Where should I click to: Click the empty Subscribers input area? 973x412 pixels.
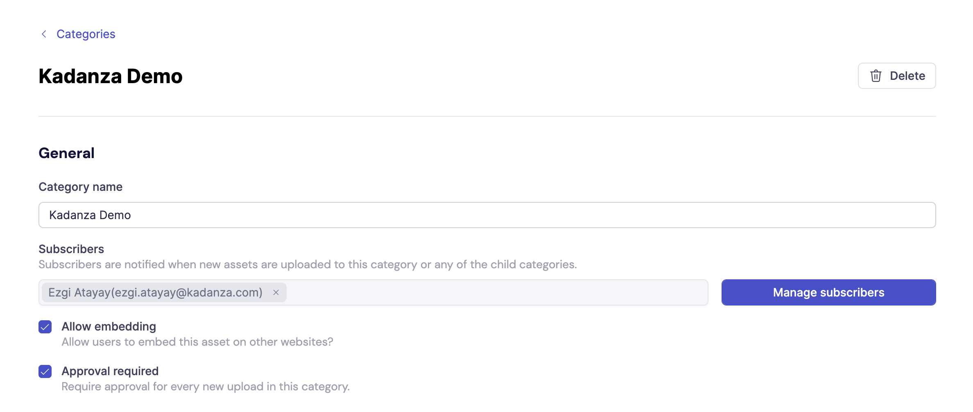491,292
